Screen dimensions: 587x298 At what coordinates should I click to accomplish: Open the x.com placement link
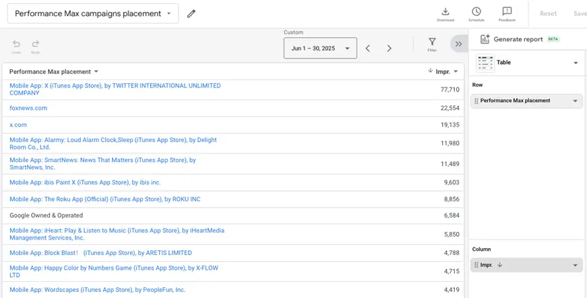[x=18, y=124]
